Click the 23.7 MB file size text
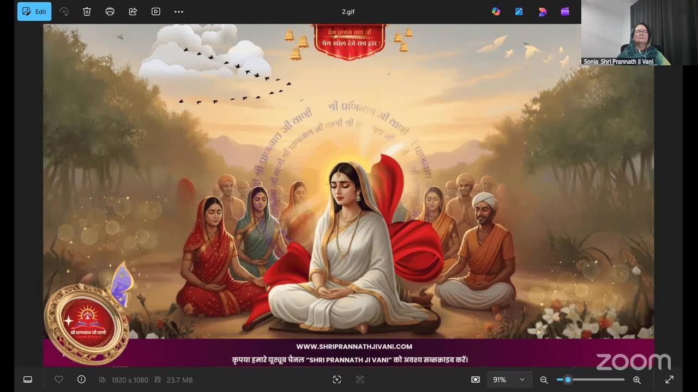The width and height of the screenshot is (698, 392). click(179, 380)
